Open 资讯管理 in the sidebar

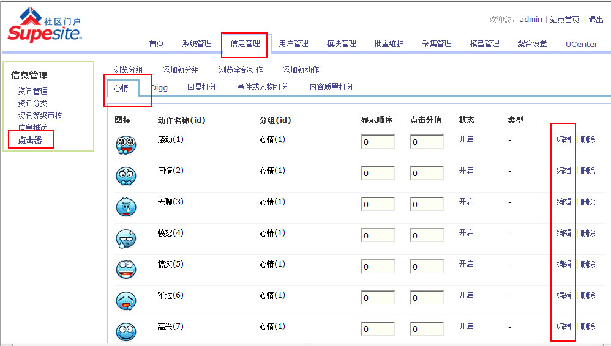pyautogui.click(x=32, y=91)
